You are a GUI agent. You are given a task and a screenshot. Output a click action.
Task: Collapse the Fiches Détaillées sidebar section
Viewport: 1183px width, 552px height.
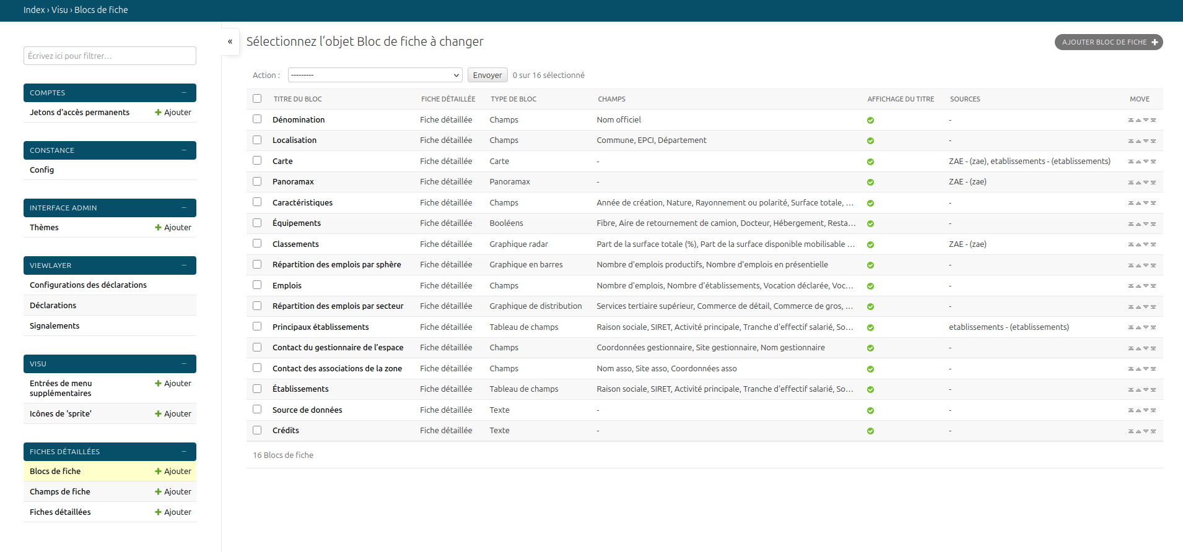tap(184, 452)
